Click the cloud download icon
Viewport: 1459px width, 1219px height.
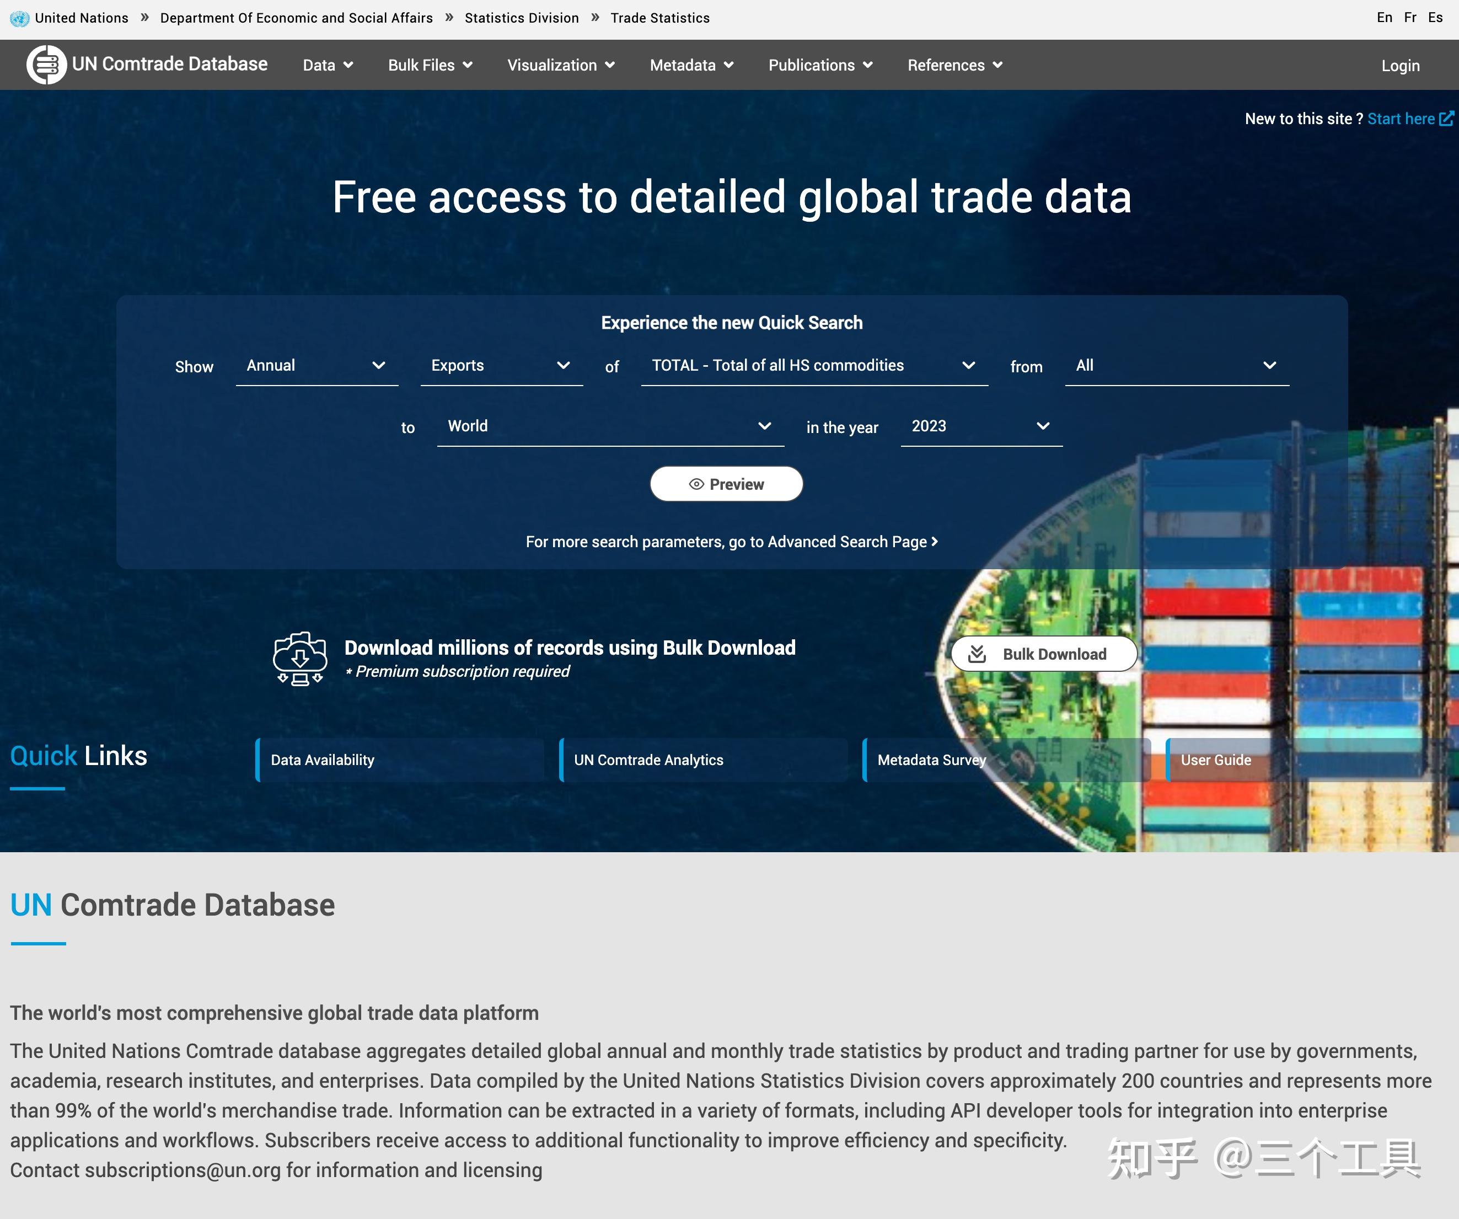(299, 658)
